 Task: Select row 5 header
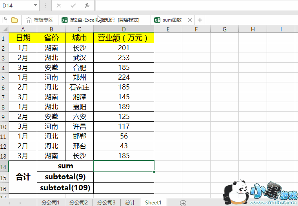pos(4,78)
